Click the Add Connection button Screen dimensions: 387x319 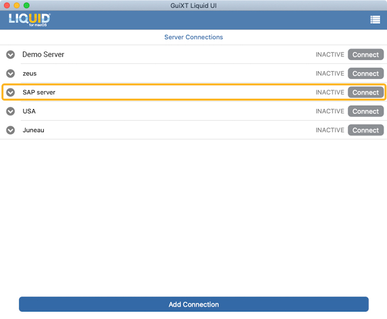click(193, 305)
